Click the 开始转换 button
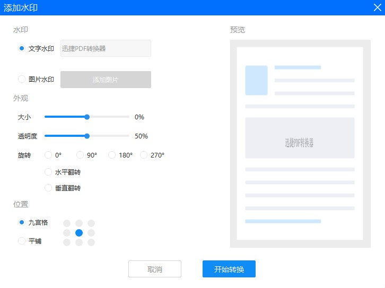 click(x=229, y=269)
